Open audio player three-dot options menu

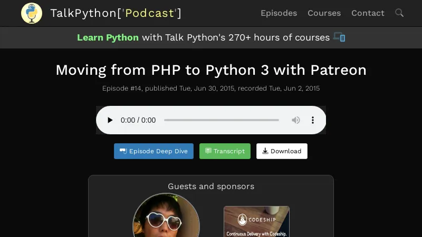pyautogui.click(x=313, y=120)
